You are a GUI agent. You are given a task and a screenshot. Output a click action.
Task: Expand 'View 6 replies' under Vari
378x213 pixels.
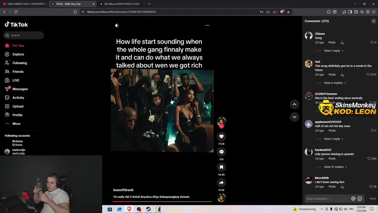pyautogui.click(x=335, y=83)
